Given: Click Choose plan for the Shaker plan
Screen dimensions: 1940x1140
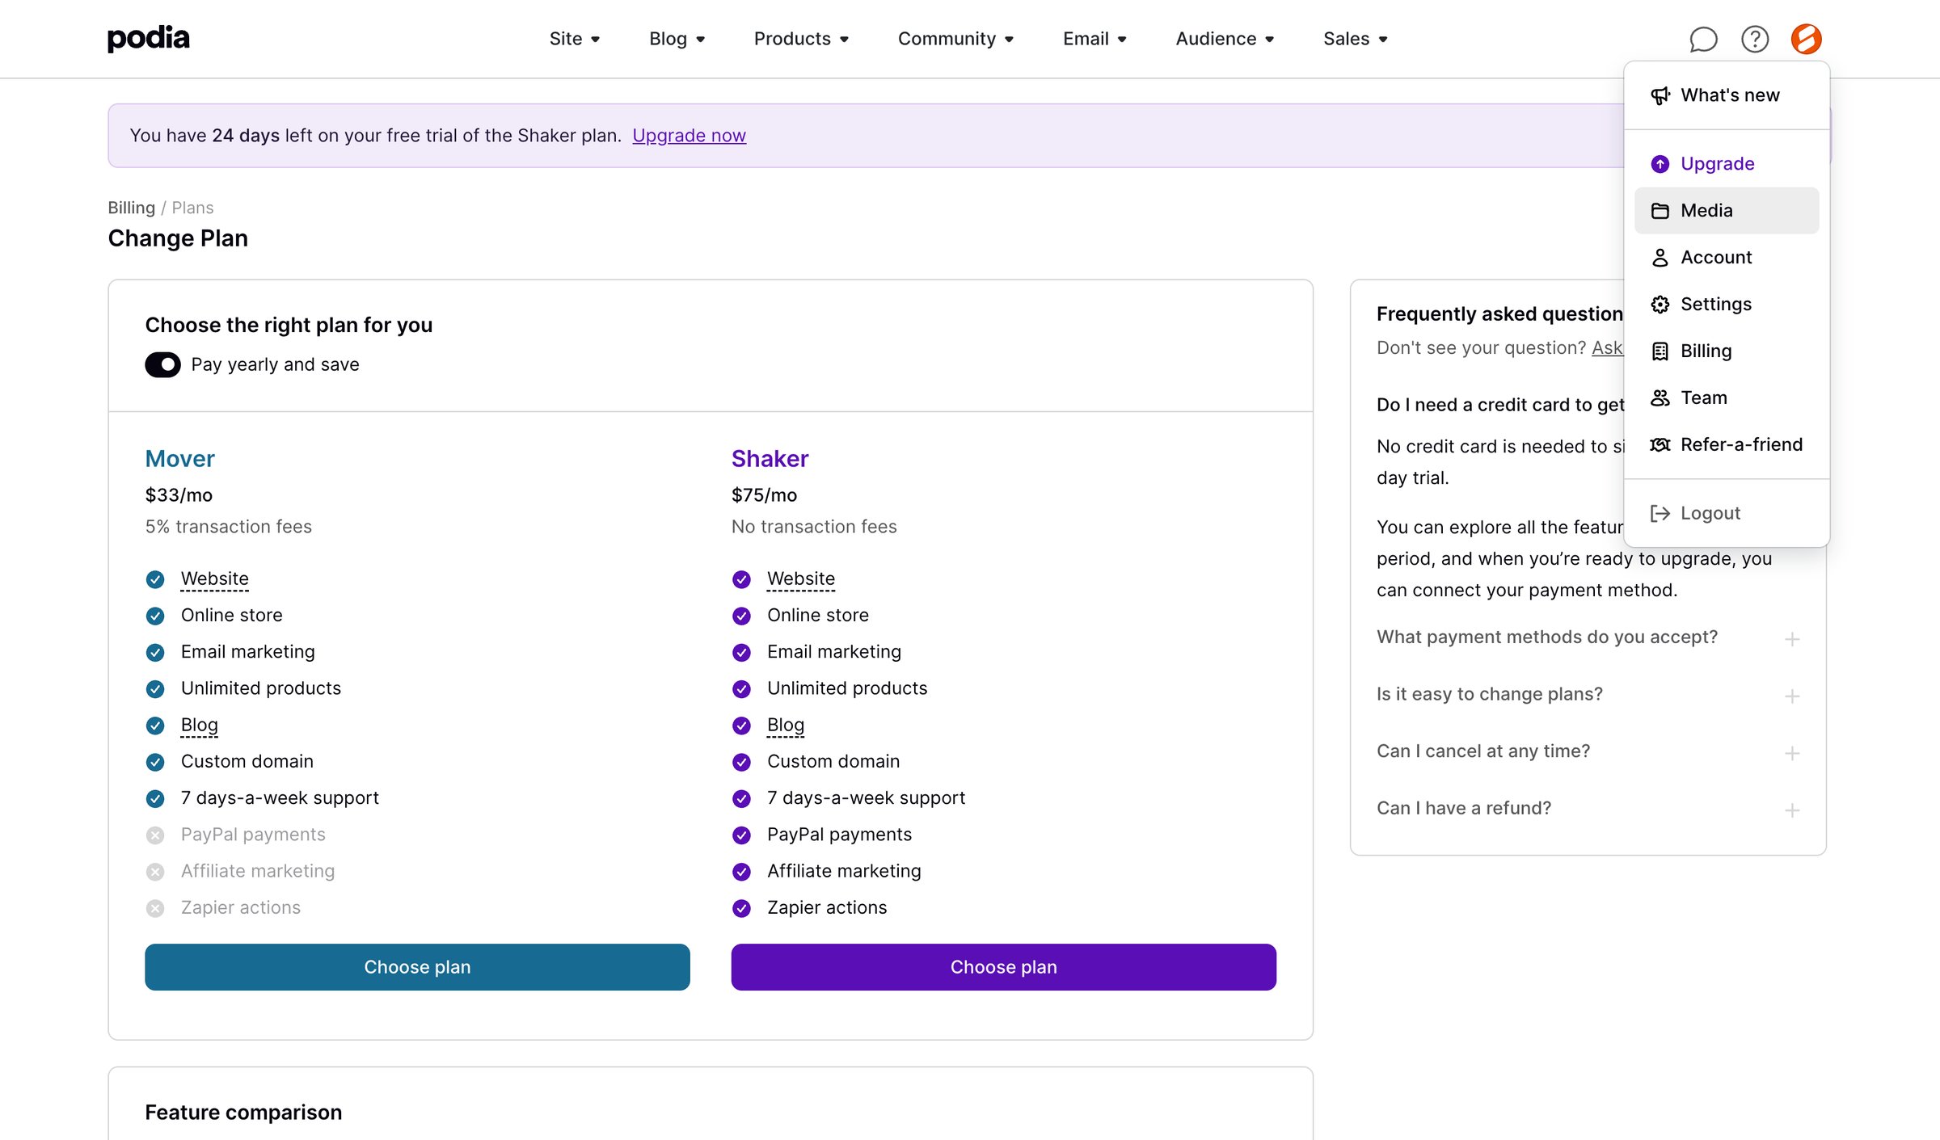Looking at the screenshot, I should [1003, 967].
